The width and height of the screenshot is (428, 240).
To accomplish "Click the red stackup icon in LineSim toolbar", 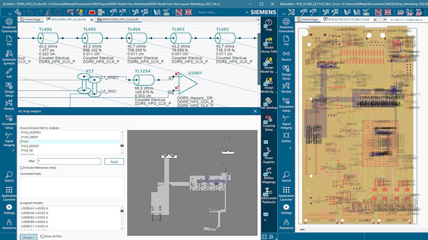I will pyautogui.click(x=92, y=12).
